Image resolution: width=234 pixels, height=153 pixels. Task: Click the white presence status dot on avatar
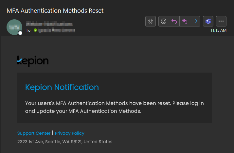tap(20, 33)
